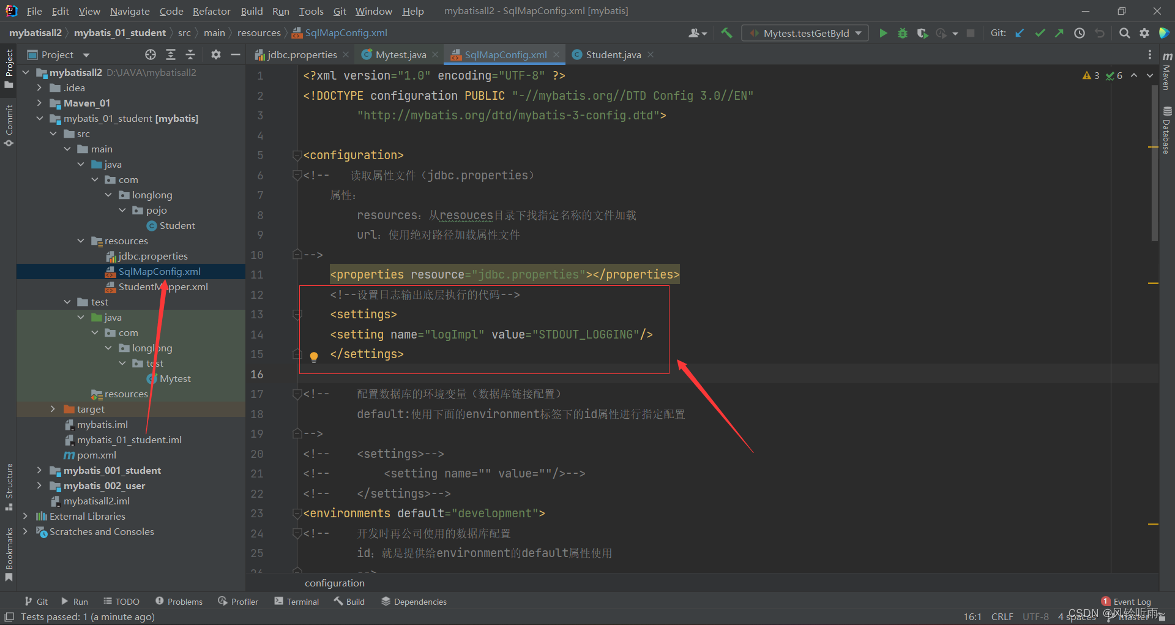Click the stop run button
The height and width of the screenshot is (625, 1175).
tap(971, 33)
